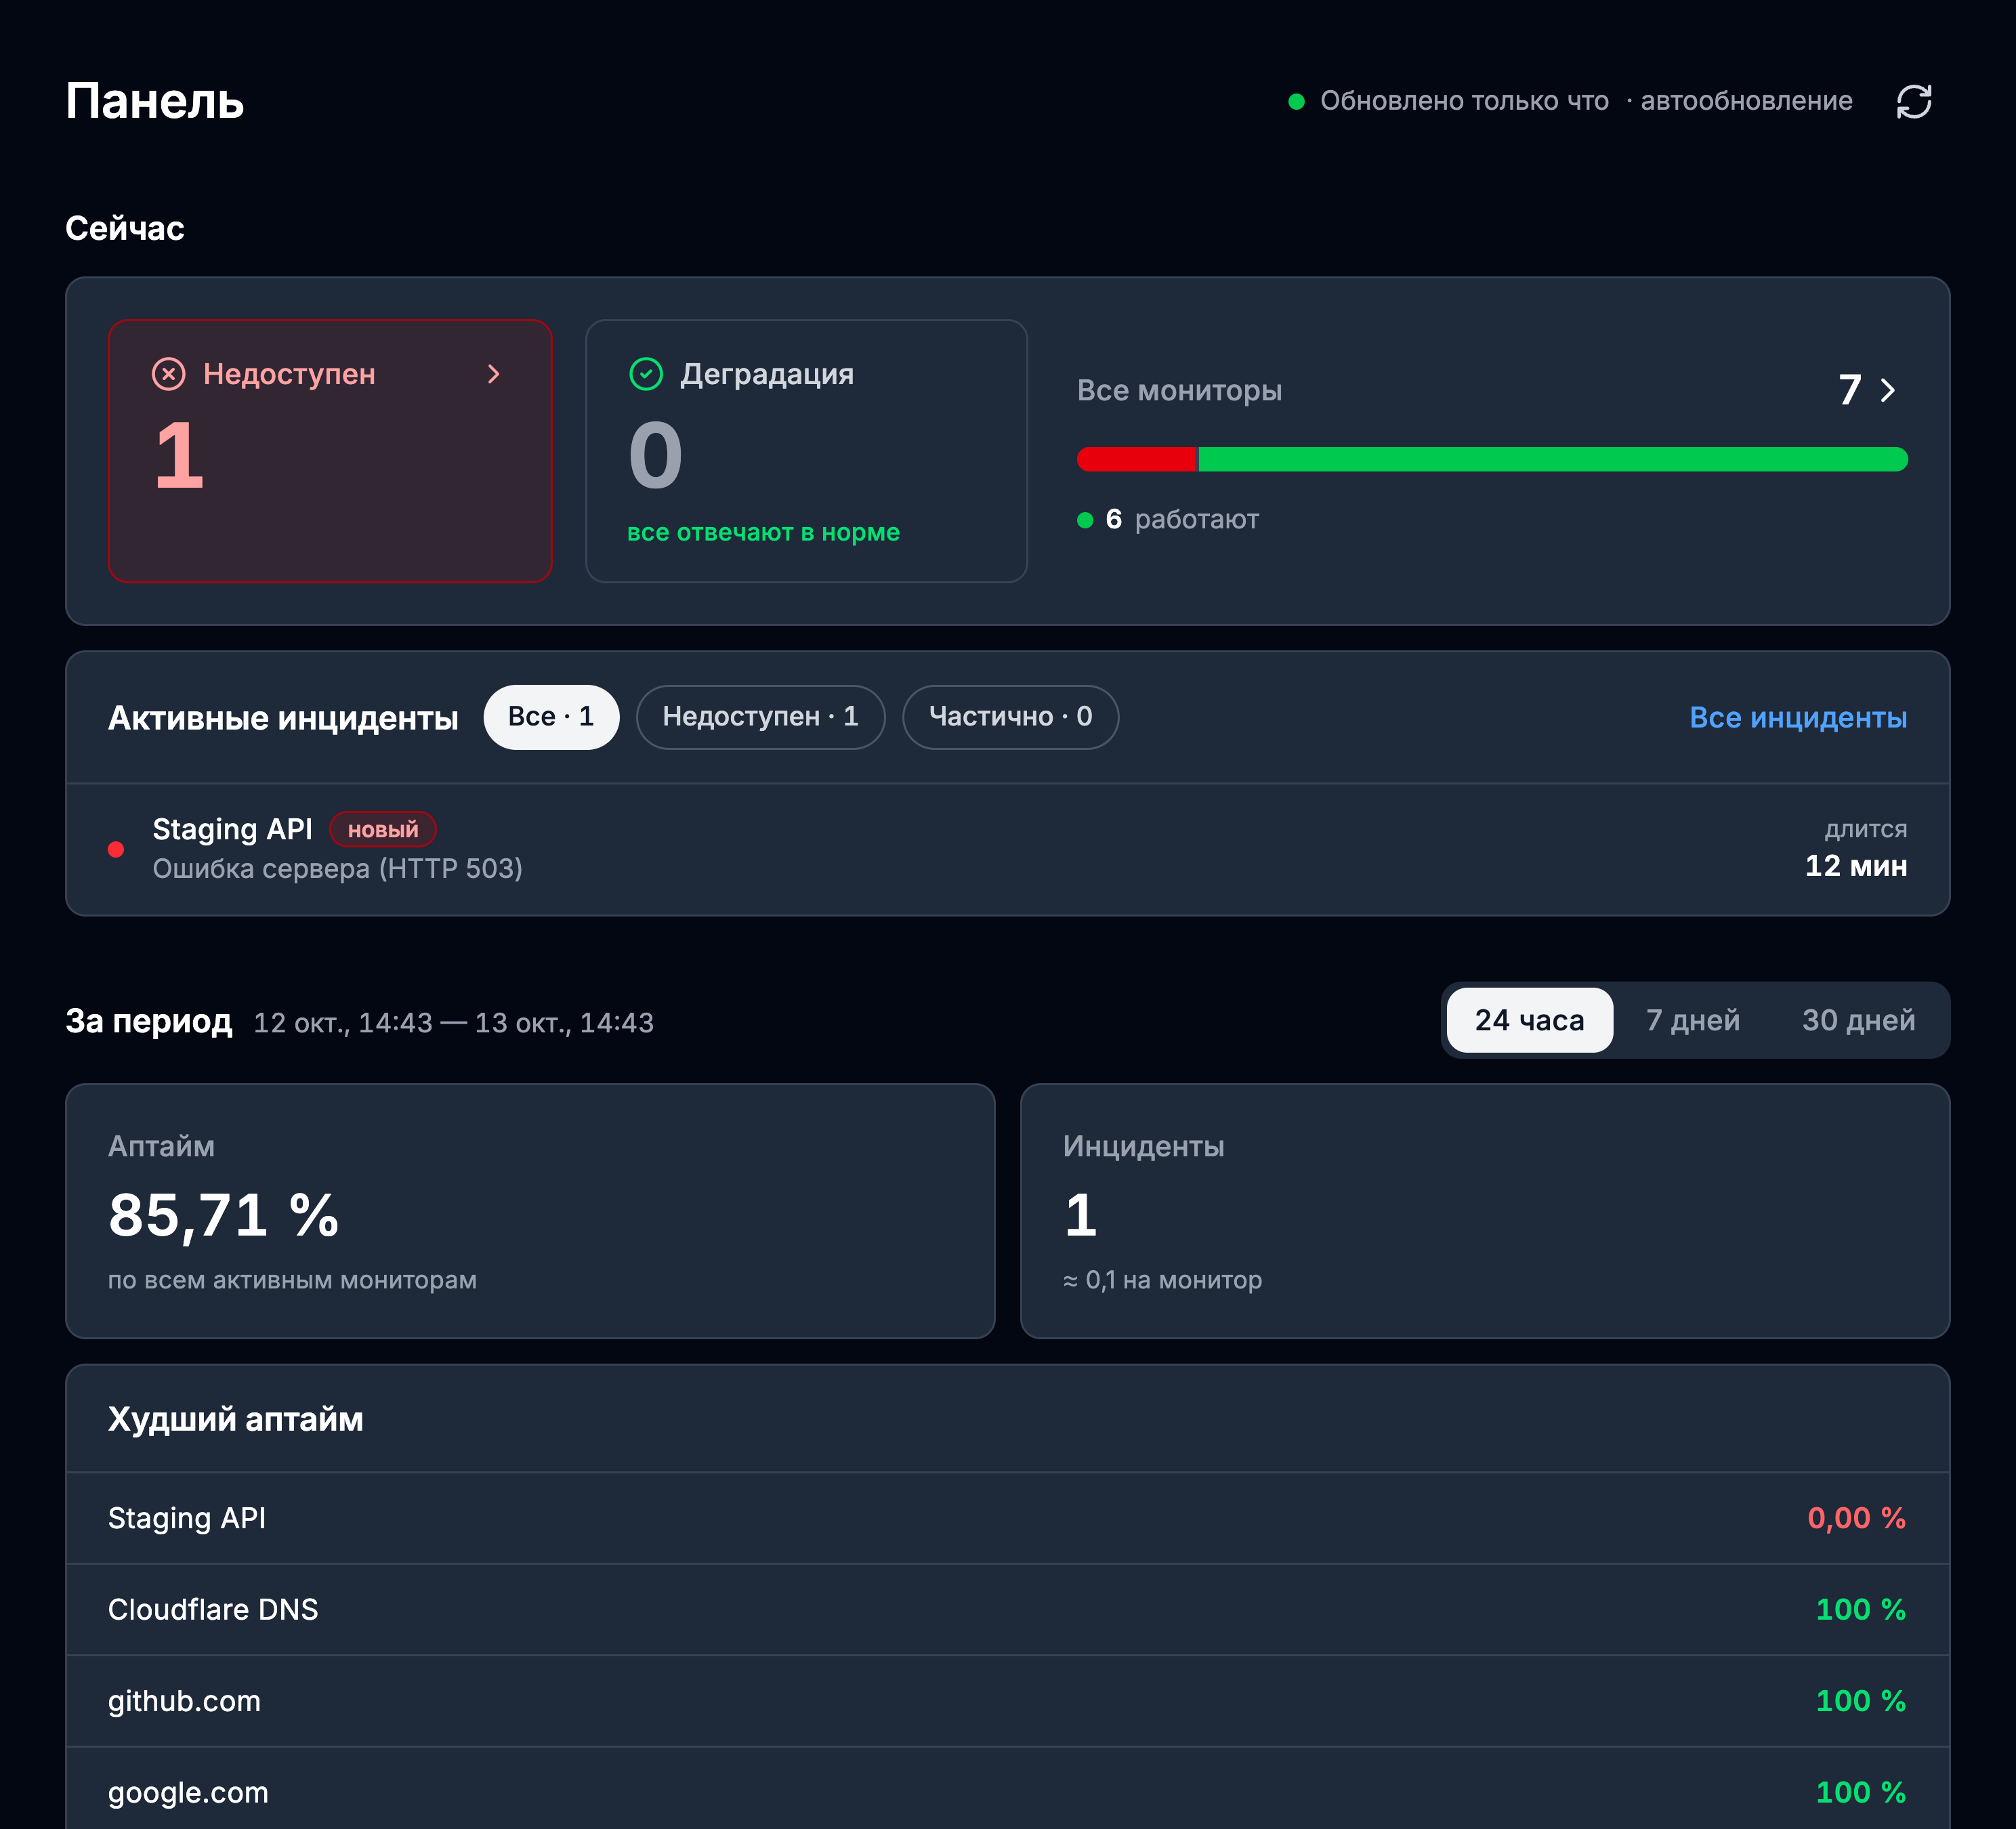Expand all monitors via chevron beside 7
The image size is (2016, 1829).
(x=1888, y=390)
